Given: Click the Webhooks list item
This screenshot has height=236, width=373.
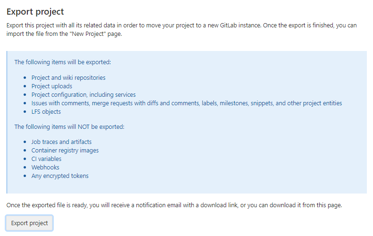Looking at the screenshot, I should 45,167.
